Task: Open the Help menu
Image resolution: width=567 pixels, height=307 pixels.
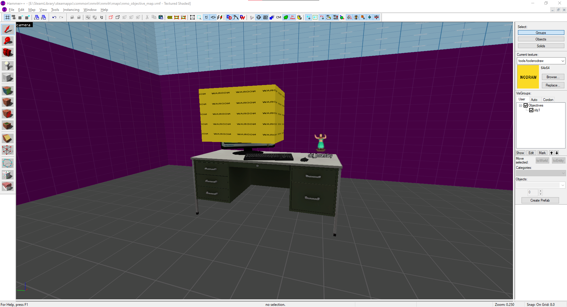Action: coord(104,10)
